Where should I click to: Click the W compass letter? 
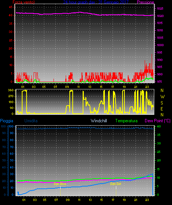coord(162,97)
